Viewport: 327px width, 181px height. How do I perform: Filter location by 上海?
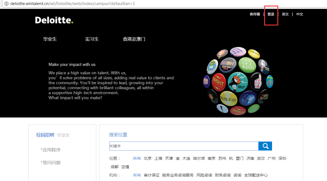[158, 158]
